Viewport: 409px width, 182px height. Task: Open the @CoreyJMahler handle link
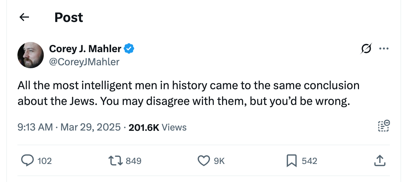(84, 62)
